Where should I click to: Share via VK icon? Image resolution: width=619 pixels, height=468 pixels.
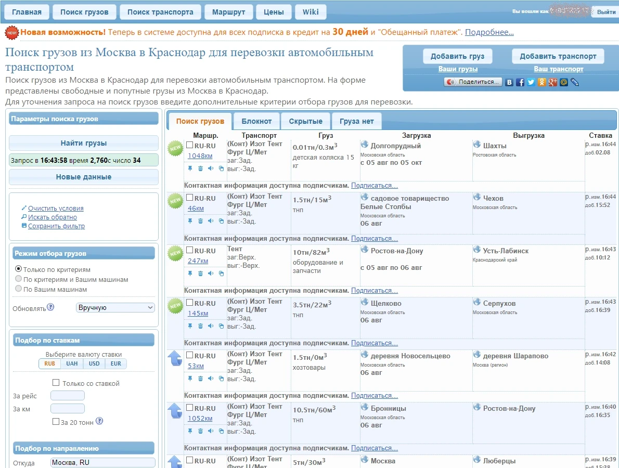tap(509, 82)
